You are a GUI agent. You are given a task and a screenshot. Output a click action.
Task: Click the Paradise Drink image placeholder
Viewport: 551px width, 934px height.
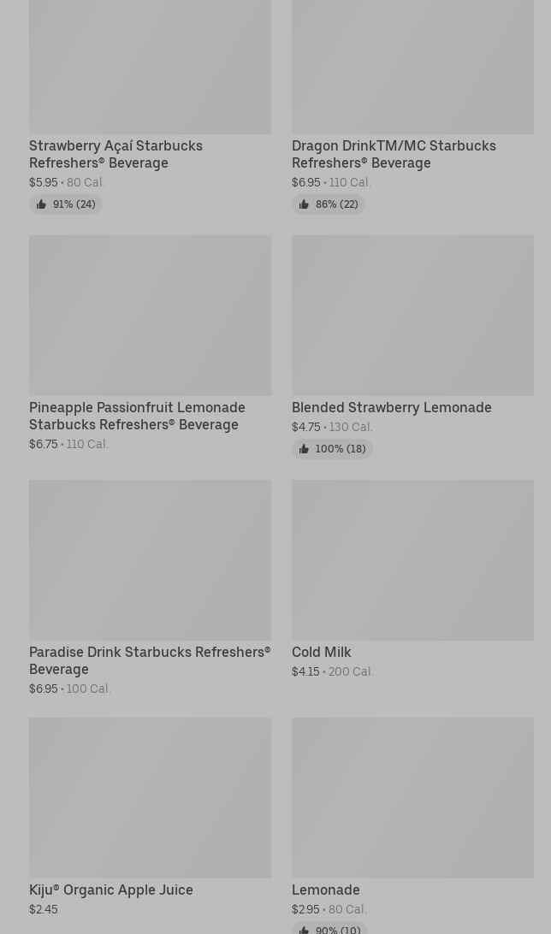[x=150, y=559]
